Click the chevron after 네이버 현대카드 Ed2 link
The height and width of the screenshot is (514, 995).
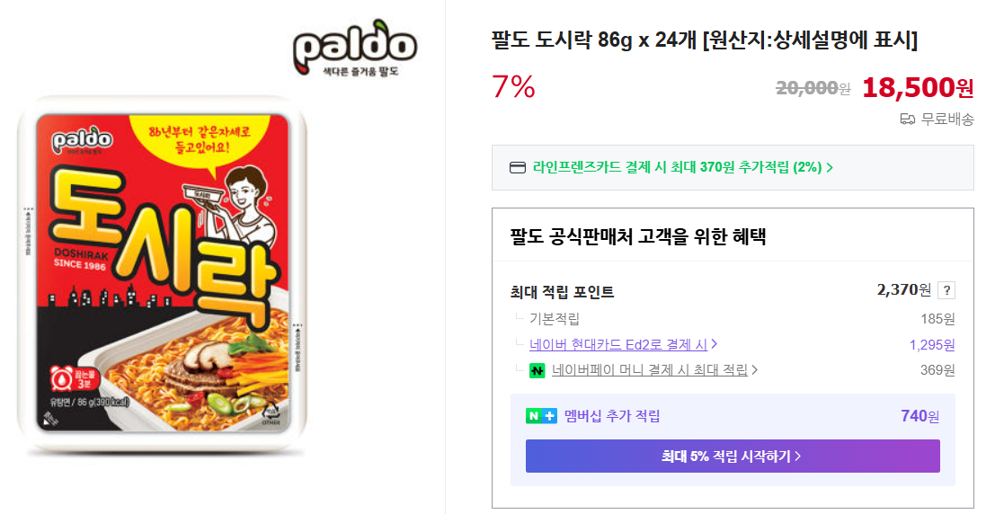click(714, 344)
